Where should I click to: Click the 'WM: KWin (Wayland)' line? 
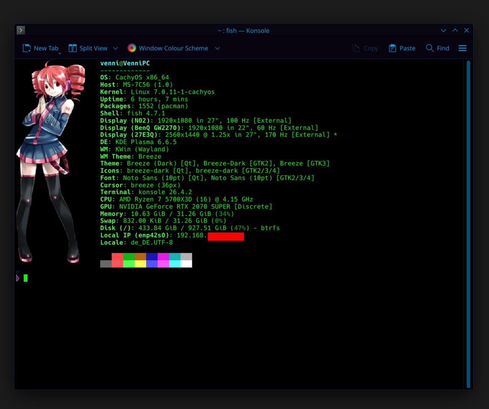tap(135, 149)
